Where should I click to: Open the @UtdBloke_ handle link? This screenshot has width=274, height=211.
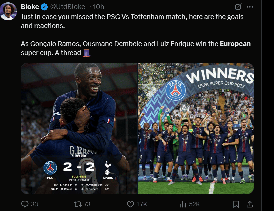pyautogui.click(x=69, y=7)
